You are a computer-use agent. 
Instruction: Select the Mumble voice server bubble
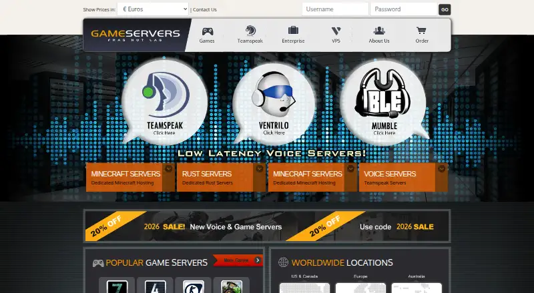[x=384, y=102]
